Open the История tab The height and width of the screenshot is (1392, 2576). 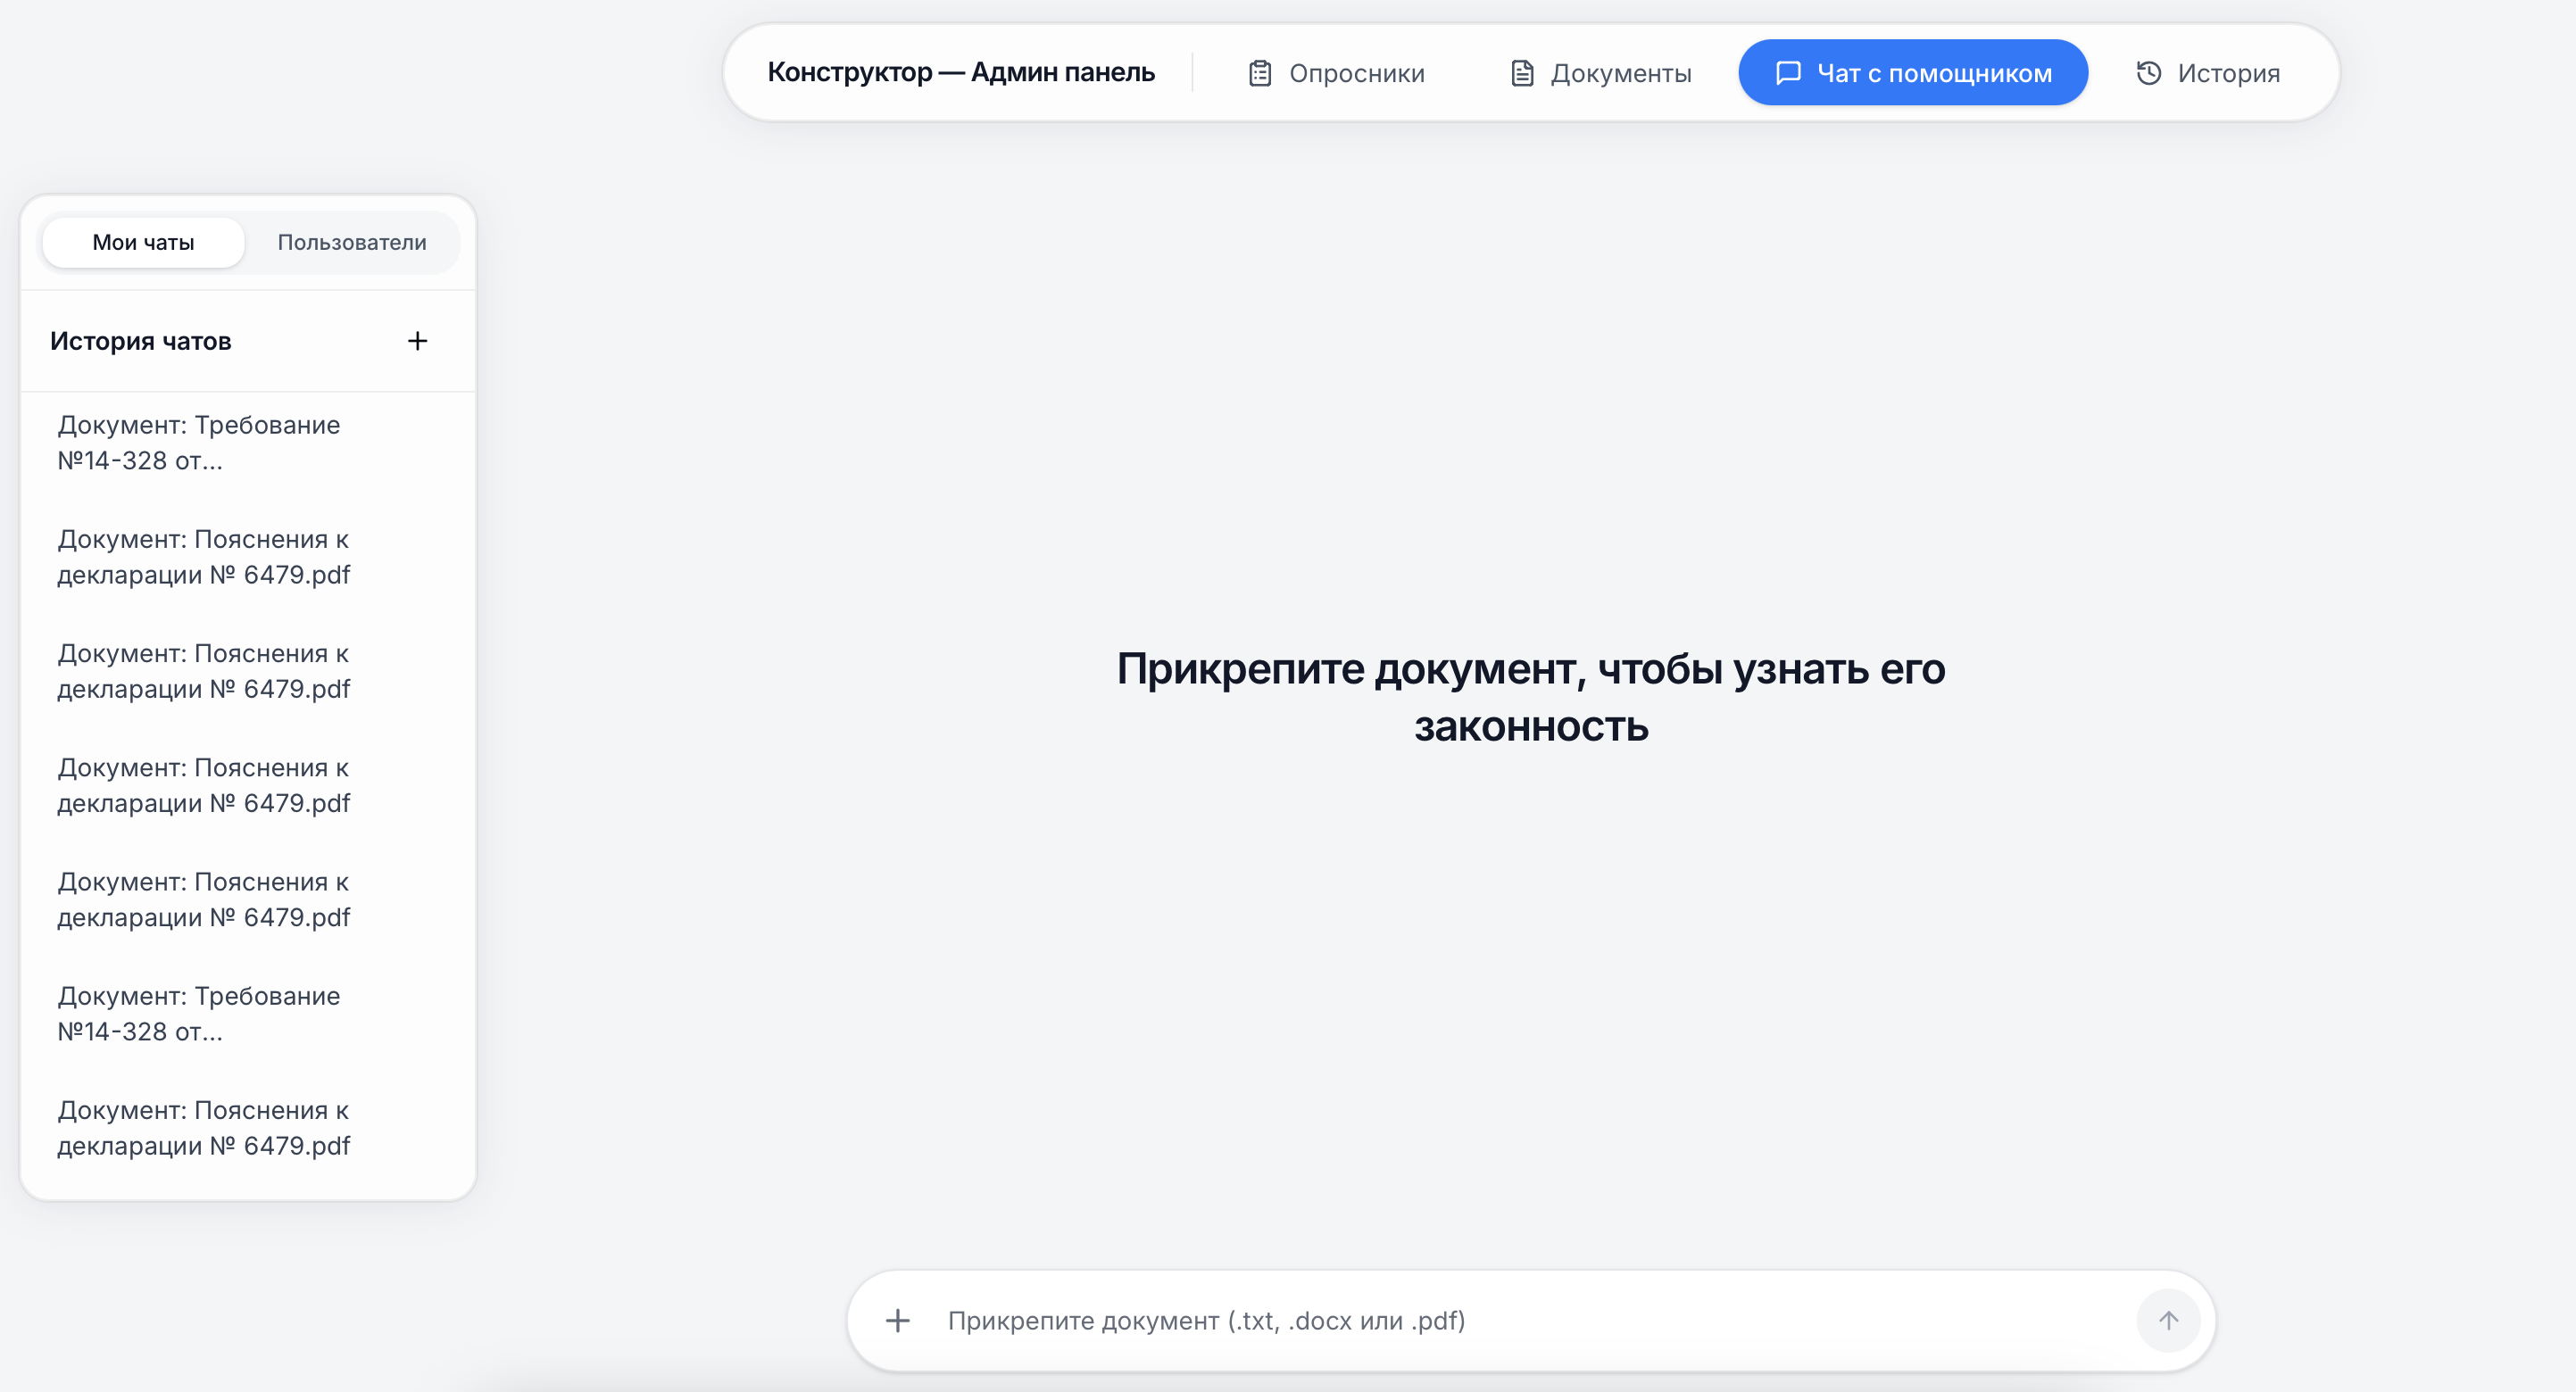pyautogui.click(x=2207, y=73)
